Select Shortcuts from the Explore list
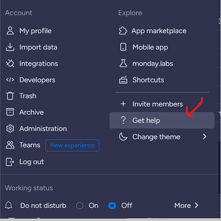221x221 pixels. tap(148, 80)
